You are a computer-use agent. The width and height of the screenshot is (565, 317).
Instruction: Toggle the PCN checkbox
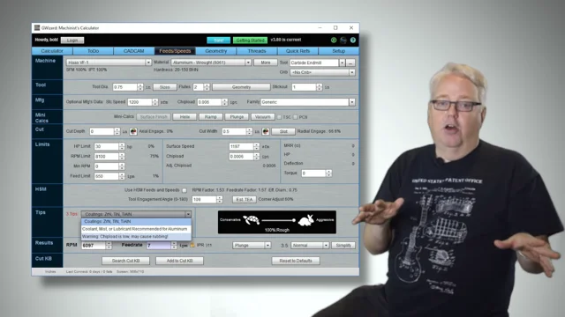pos(295,117)
